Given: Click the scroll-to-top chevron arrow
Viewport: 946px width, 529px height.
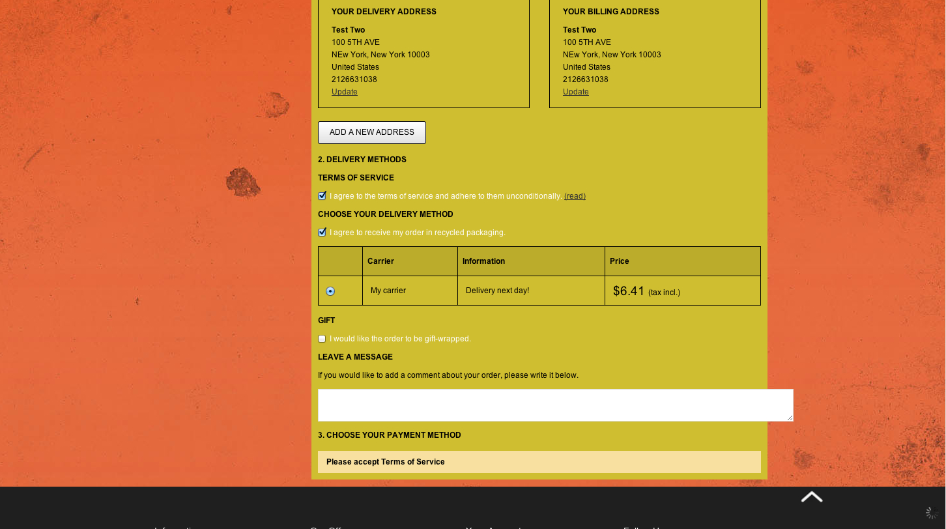Looking at the screenshot, I should [x=812, y=497].
